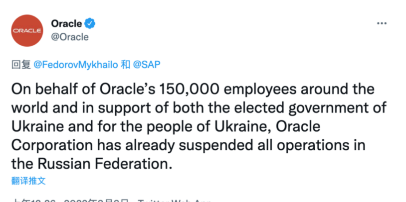406x202 pixels.
Task: Open the @FedorovMykhailo mention link
Action: pyautogui.click(x=76, y=65)
